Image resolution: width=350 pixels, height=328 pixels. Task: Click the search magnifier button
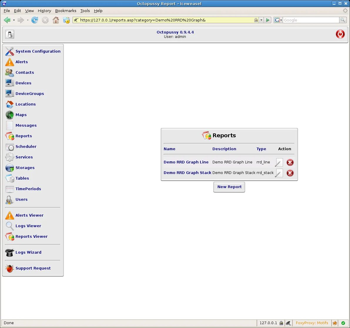click(x=343, y=20)
